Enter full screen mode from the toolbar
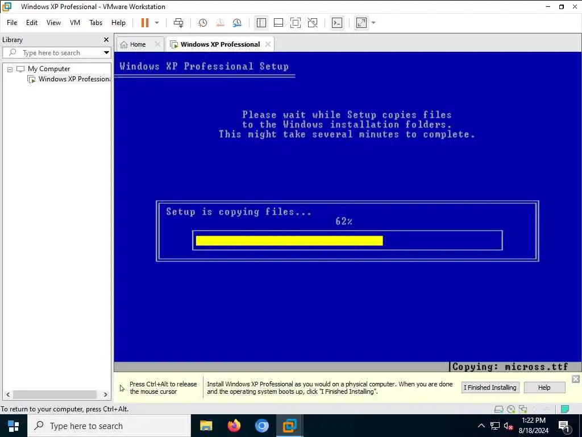Viewport: 582px width, 437px height. [296, 23]
